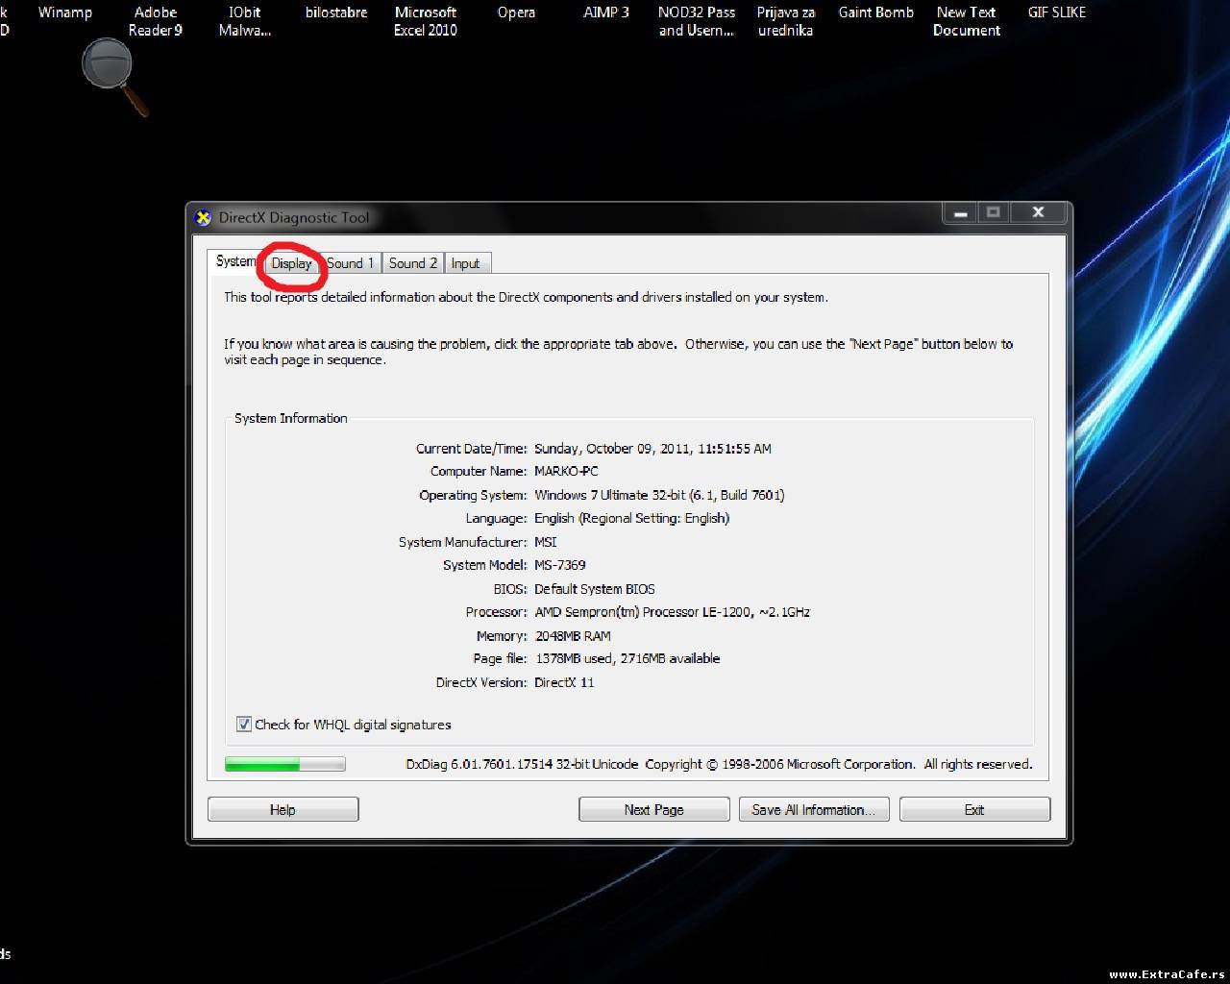The image size is (1230, 984).
Task: Select IObit Malware desktop shortcut
Action: click(x=245, y=21)
